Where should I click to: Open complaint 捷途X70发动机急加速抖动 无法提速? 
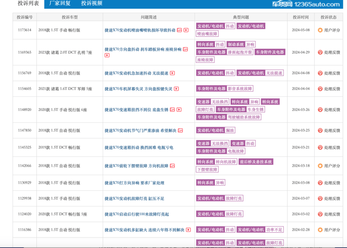point(136,73)
